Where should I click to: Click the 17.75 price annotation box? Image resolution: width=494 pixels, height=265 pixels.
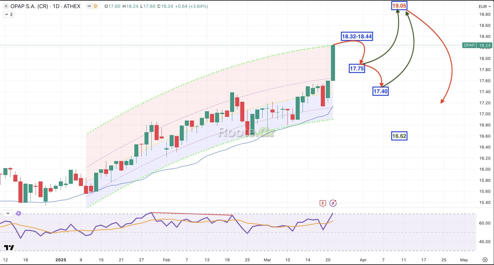click(357, 69)
